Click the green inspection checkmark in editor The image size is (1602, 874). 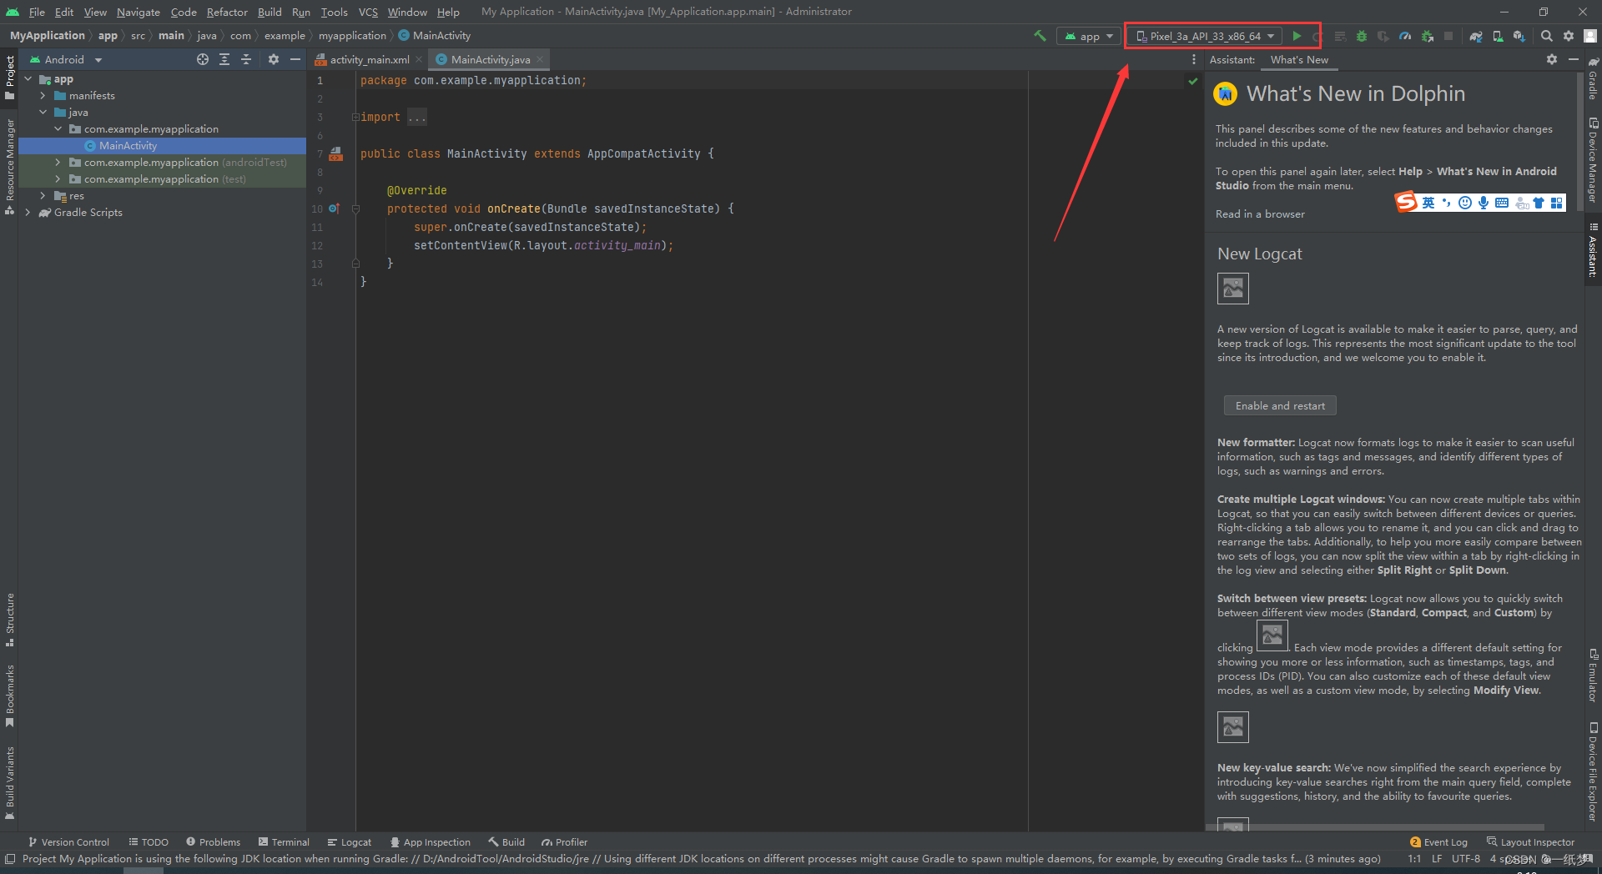click(1193, 81)
